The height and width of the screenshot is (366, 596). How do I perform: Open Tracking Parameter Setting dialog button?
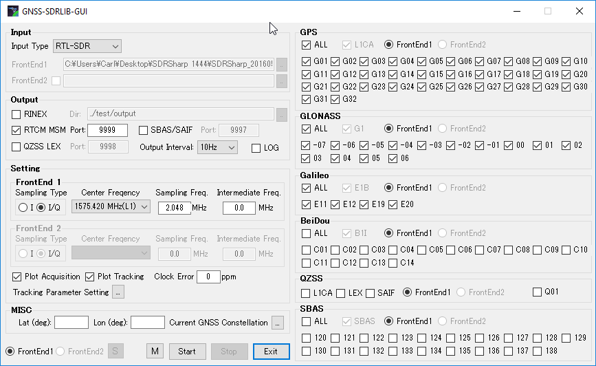[118, 292]
